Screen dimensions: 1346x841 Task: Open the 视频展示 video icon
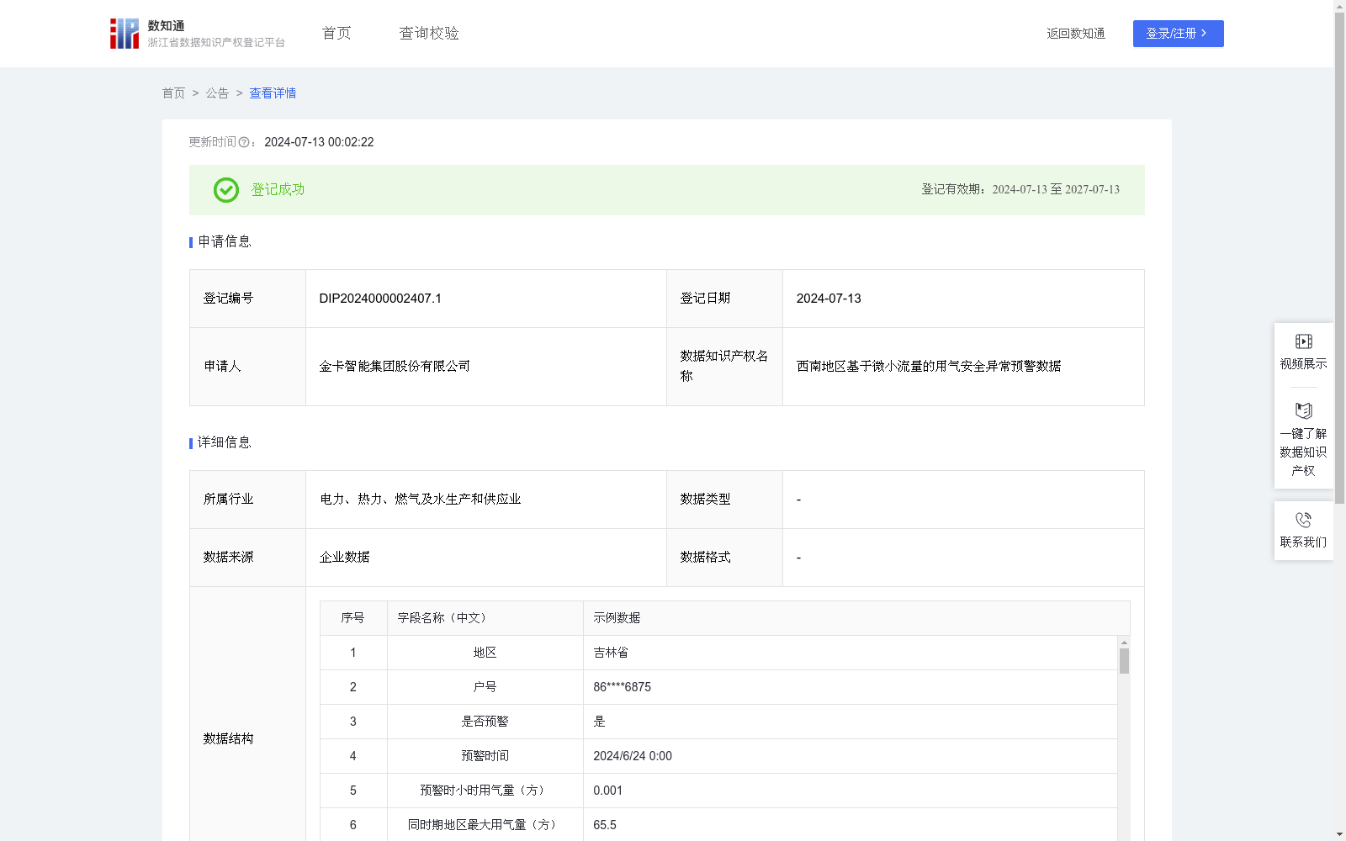pos(1303,341)
